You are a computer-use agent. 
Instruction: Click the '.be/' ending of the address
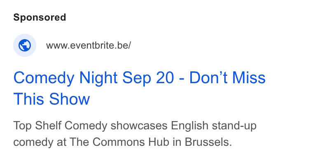click(124, 46)
